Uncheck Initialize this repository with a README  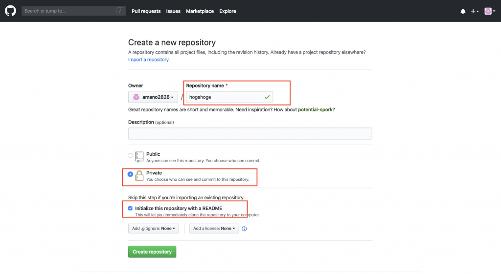[130, 208]
